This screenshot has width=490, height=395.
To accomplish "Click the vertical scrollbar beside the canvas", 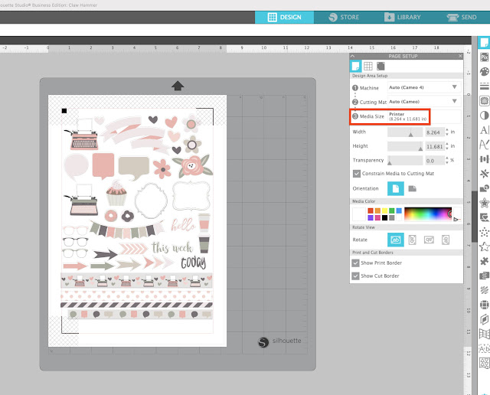I will coord(475,216).
